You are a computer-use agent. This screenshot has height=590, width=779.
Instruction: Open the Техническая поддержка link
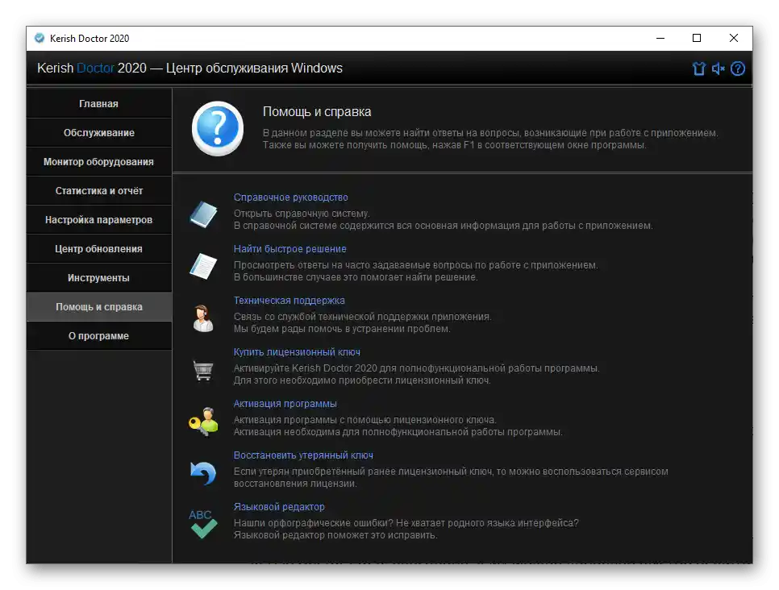pyautogui.click(x=290, y=301)
